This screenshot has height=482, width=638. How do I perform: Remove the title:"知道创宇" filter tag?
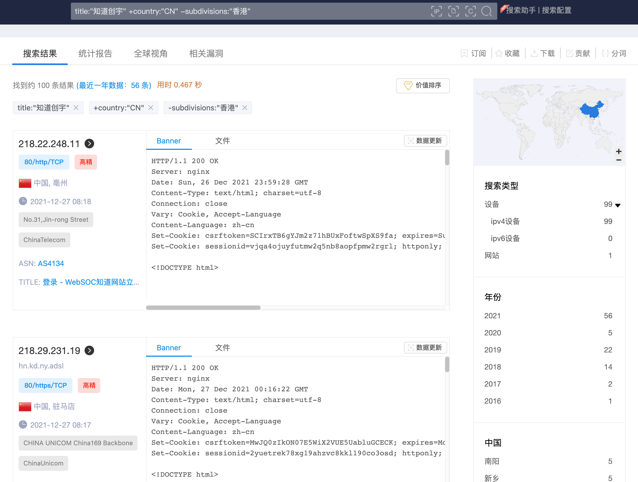click(76, 108)
